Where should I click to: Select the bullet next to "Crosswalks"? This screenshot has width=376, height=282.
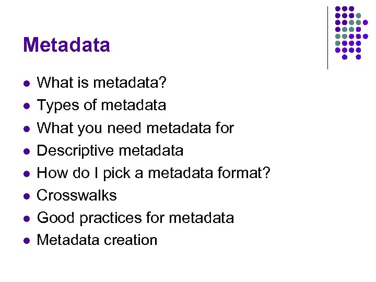coord(27,196)
